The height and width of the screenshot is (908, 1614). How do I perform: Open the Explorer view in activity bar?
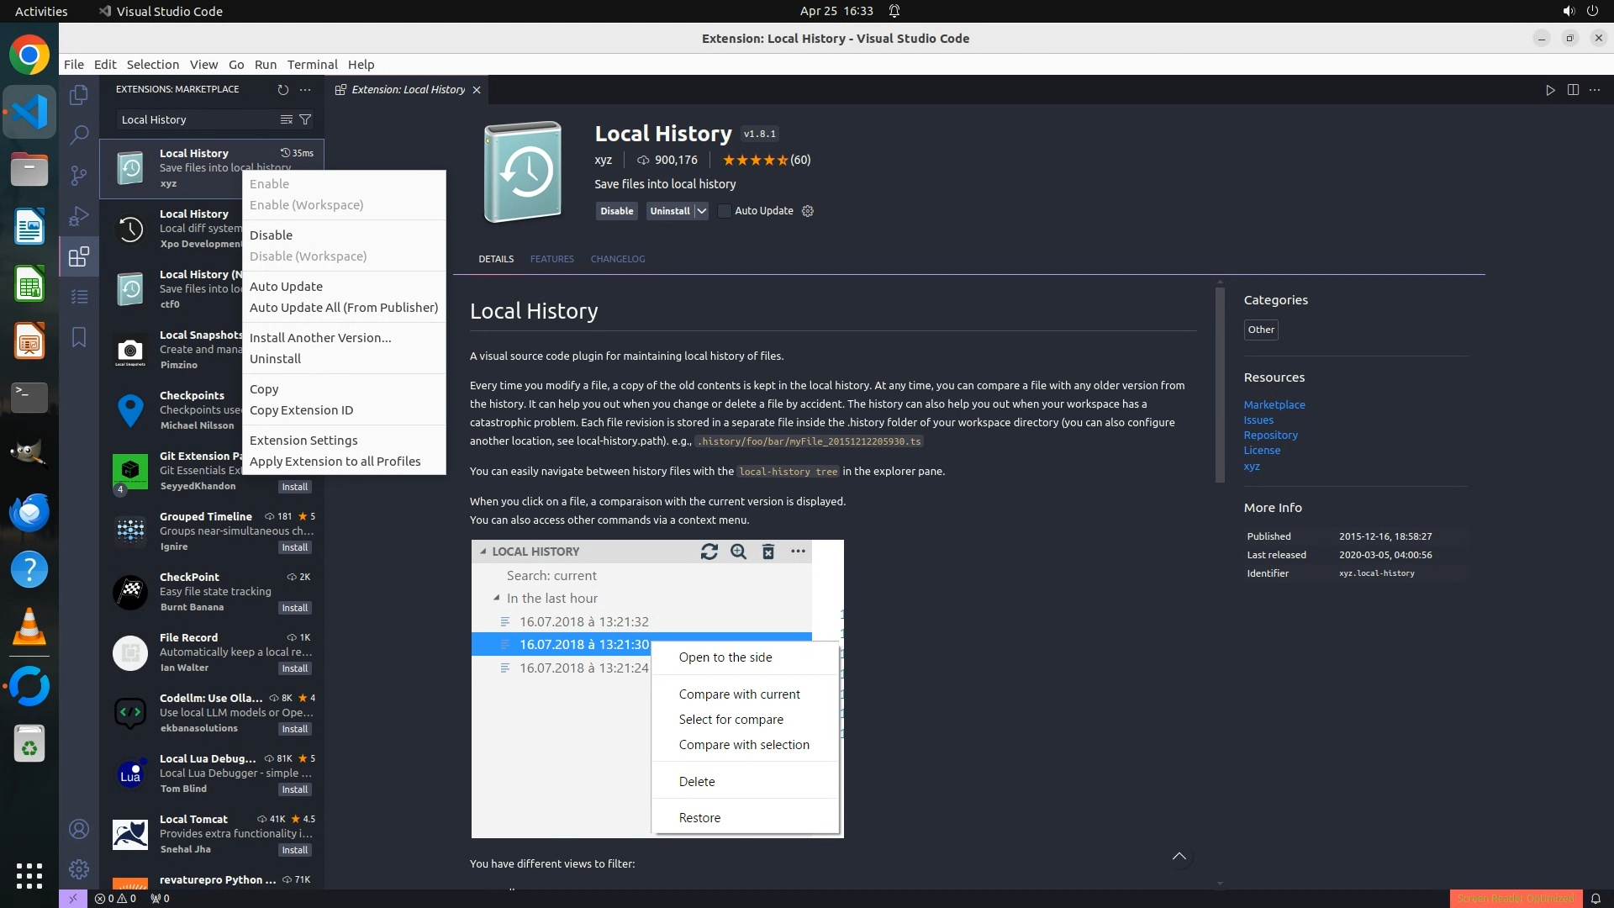point(79,95)
